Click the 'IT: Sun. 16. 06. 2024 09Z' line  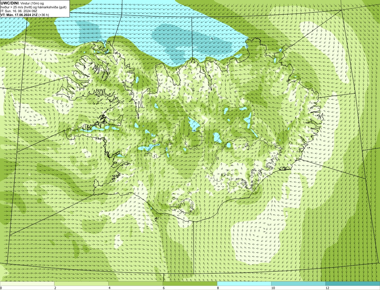pyautogui.click(x=19, y=11)
